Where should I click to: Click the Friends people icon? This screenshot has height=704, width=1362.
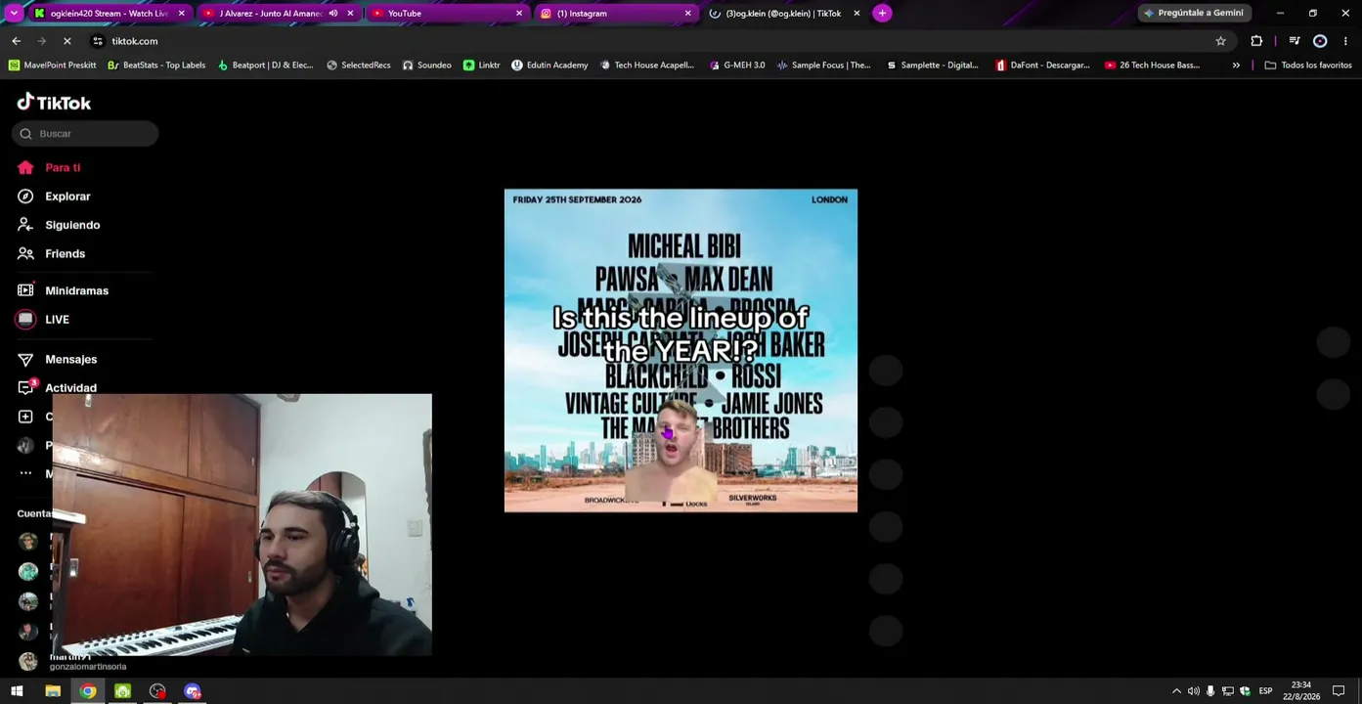25,253
